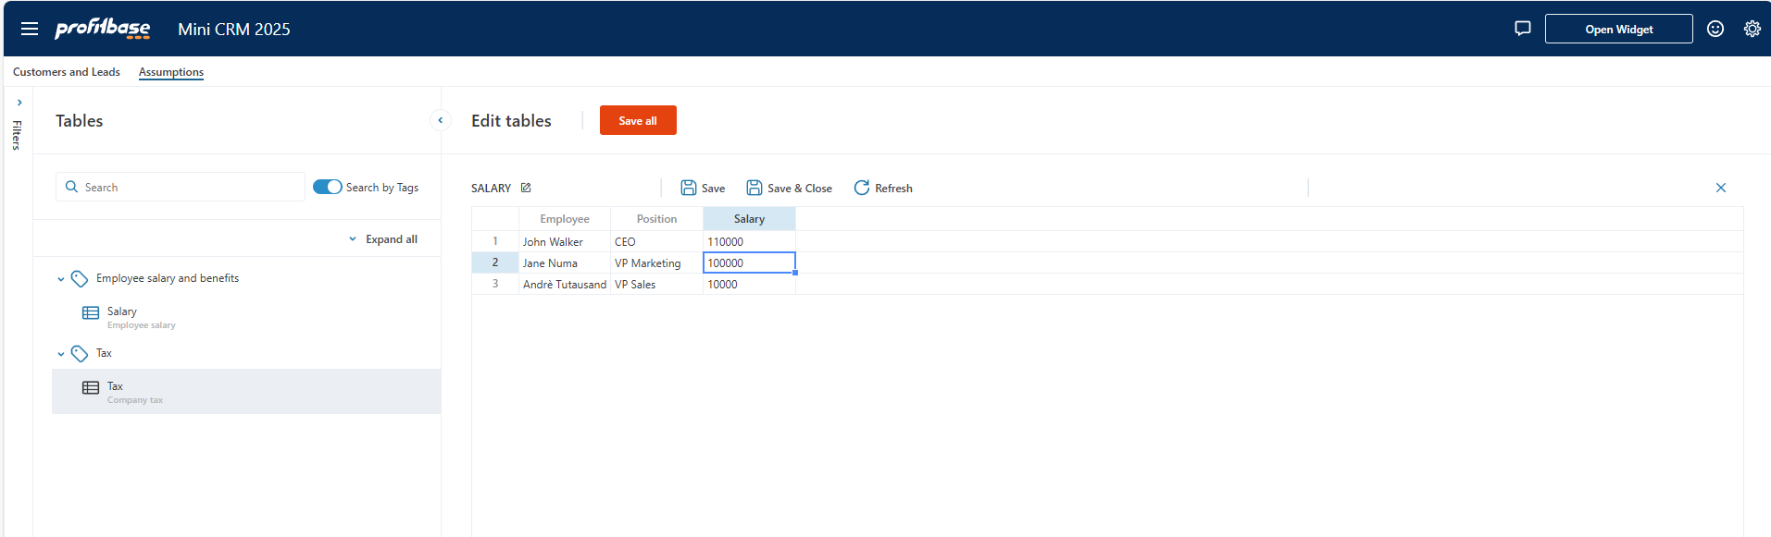Select the Employee salary and benefits label
1771x537 pixels.
point(168,278)
